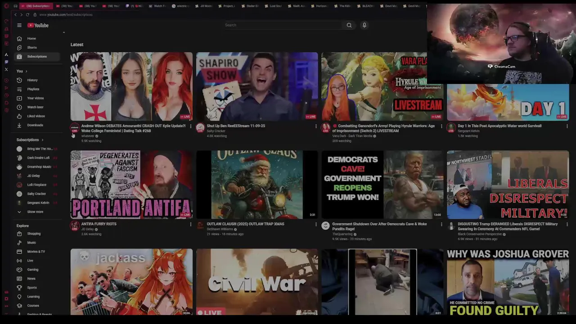This screenshot has height=324, width=576.
Task: Open Watch later in sidebar
Action: pyautogui.click(x=38, y=107)
